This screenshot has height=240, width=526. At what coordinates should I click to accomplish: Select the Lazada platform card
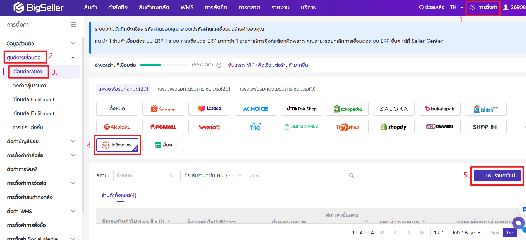[x=209, y=109]
